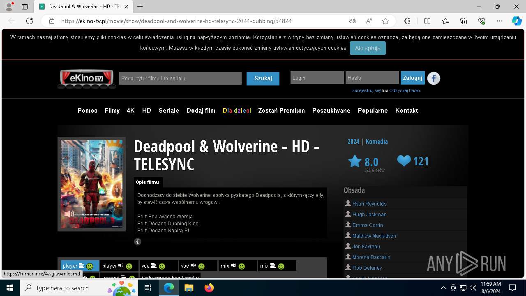Open cast member Hugh Jackman link

(x=369, y=215)
